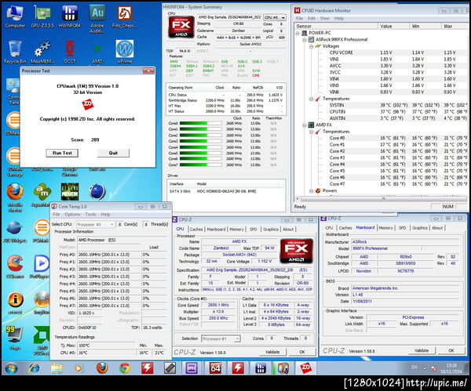Image resolution: width=471 pixels, height=391 pixels.
Task: Switch to SPD tab in left CPU-Z
Action: tap(254, 229)
